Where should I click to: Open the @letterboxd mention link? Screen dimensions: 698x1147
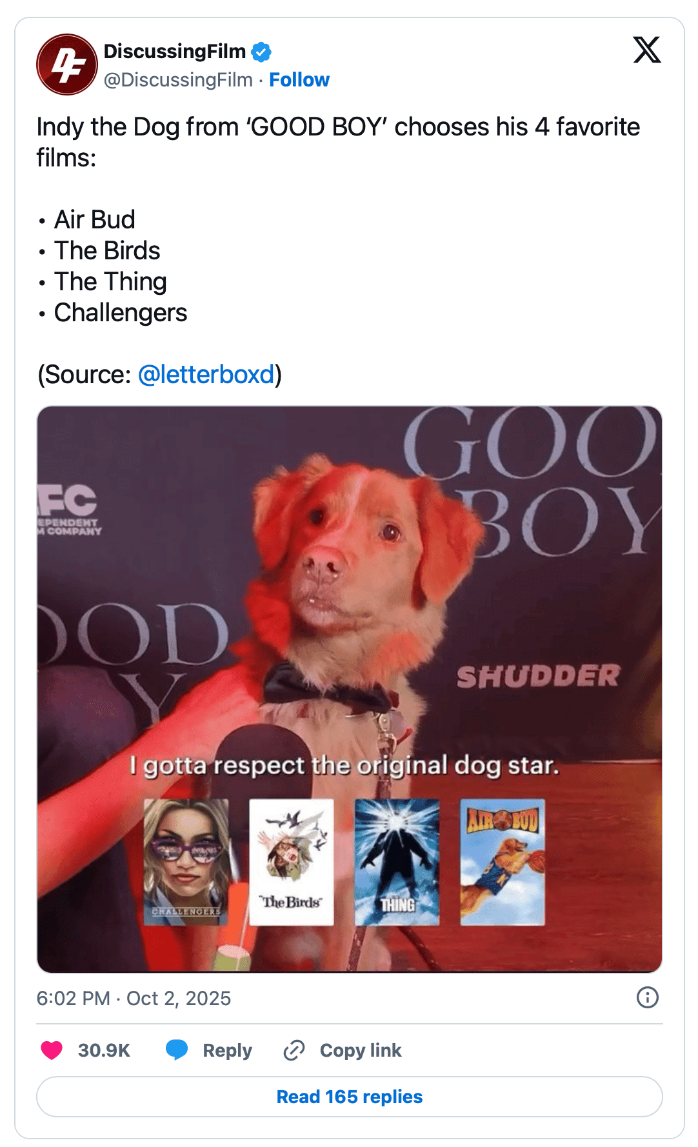click(x=206, y=374)
